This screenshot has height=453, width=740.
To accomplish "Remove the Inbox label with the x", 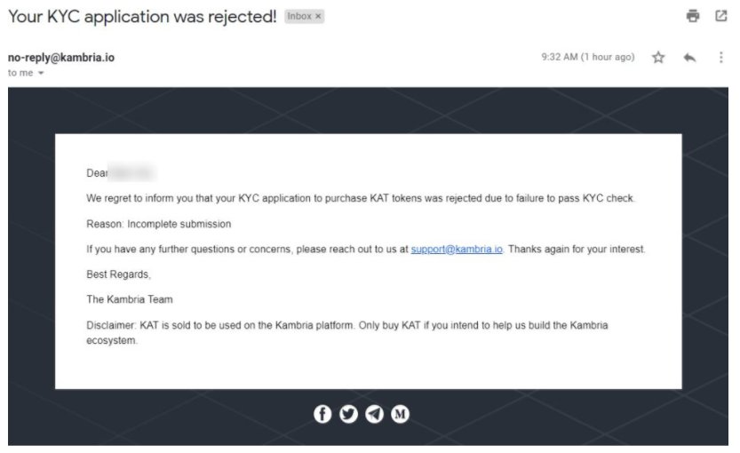I will [x=318, y=17].
